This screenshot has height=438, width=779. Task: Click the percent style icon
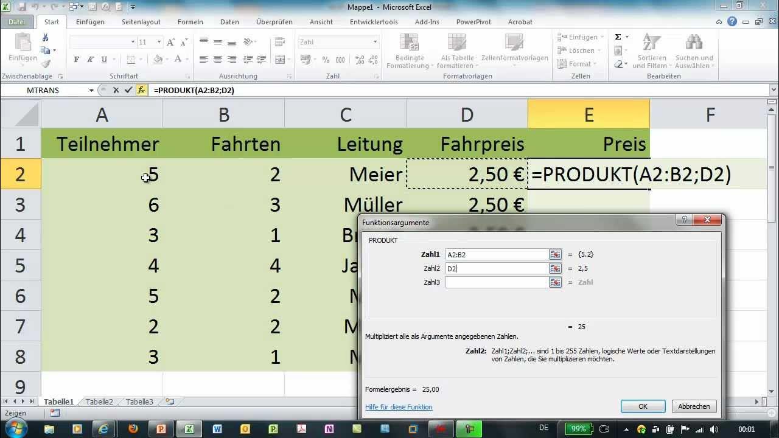click(x=326, y=60)
